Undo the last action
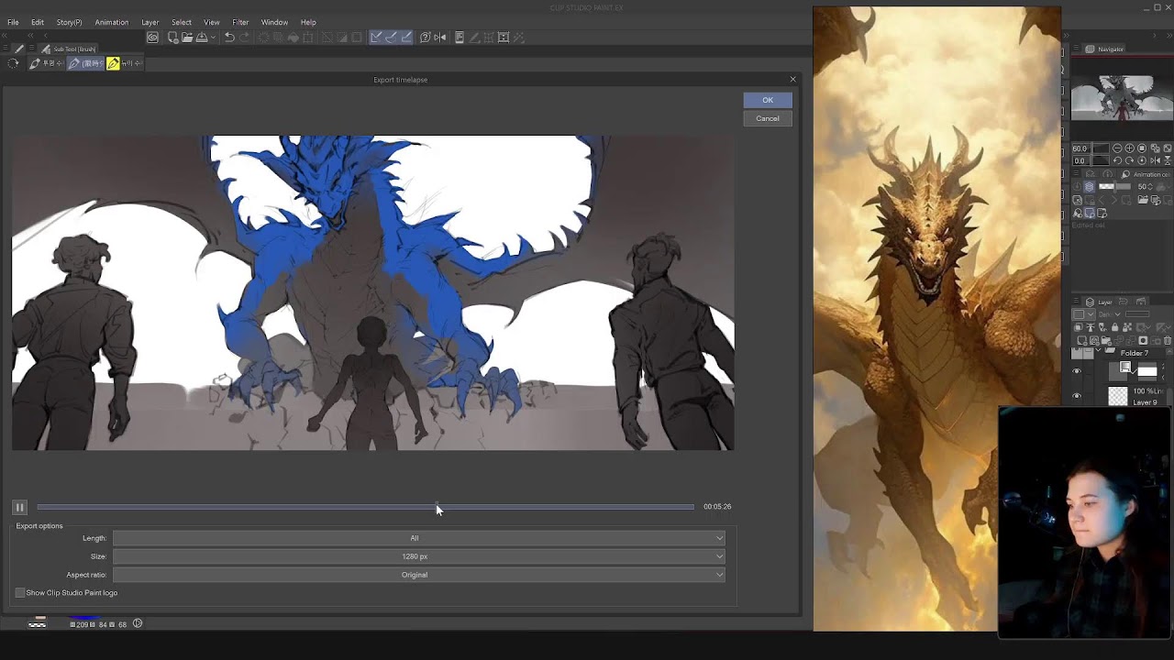This screenshot has width=1174, height=660. click(229, 38)
